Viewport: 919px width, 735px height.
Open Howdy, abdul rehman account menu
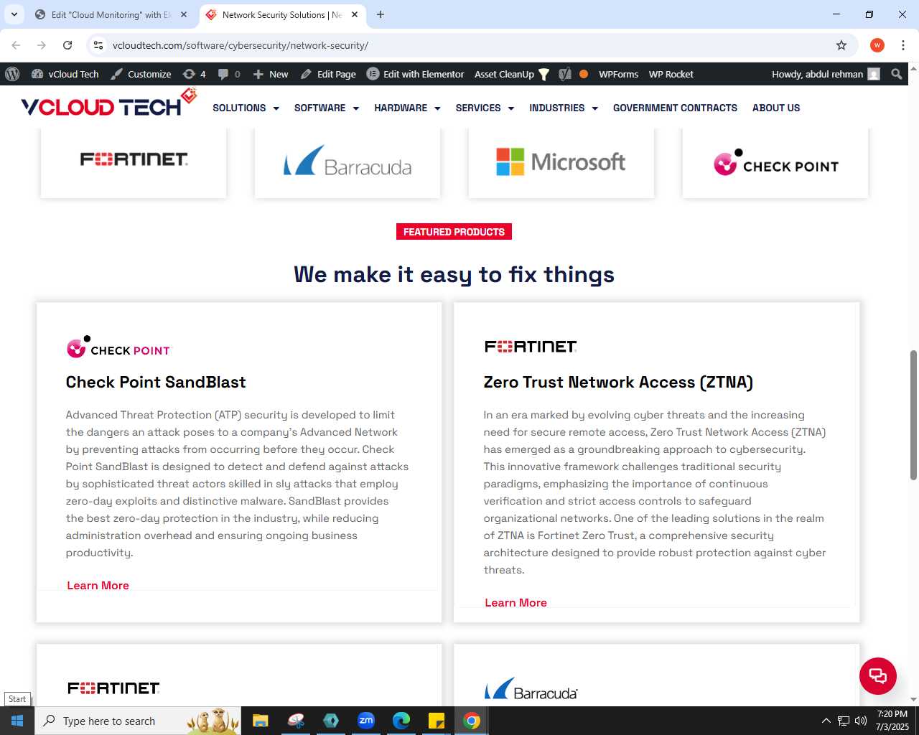pyautogui.click(x=826, y=74)
